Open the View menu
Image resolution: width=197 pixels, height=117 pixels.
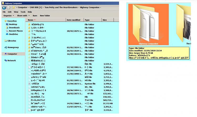(x=16, y=12)
